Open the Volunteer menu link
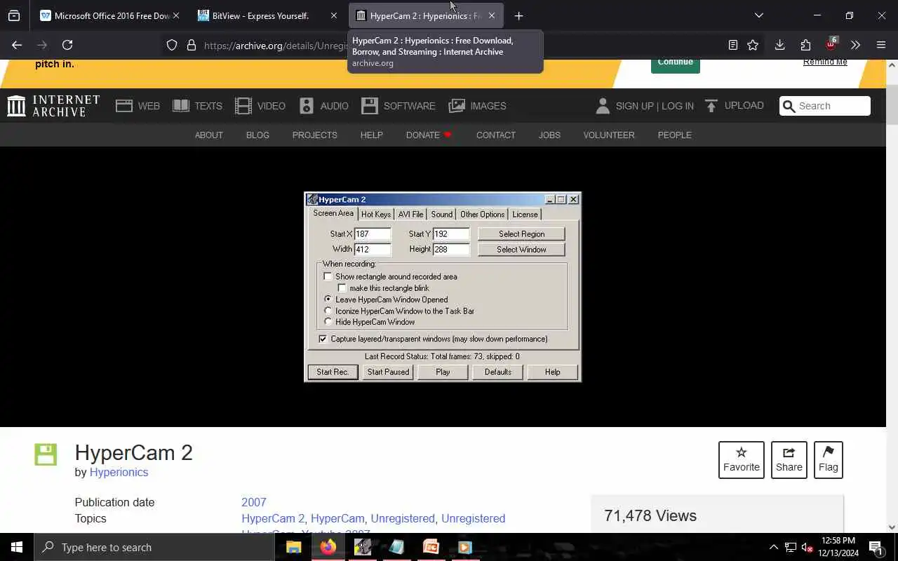This screenshot has height=561, width=898. 609,135
